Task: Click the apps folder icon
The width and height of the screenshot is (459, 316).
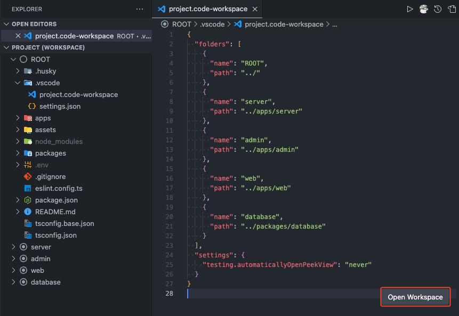Action: click(28, 118)
